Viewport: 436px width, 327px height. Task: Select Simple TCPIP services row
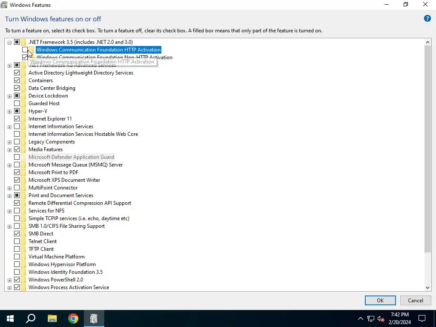79,218
